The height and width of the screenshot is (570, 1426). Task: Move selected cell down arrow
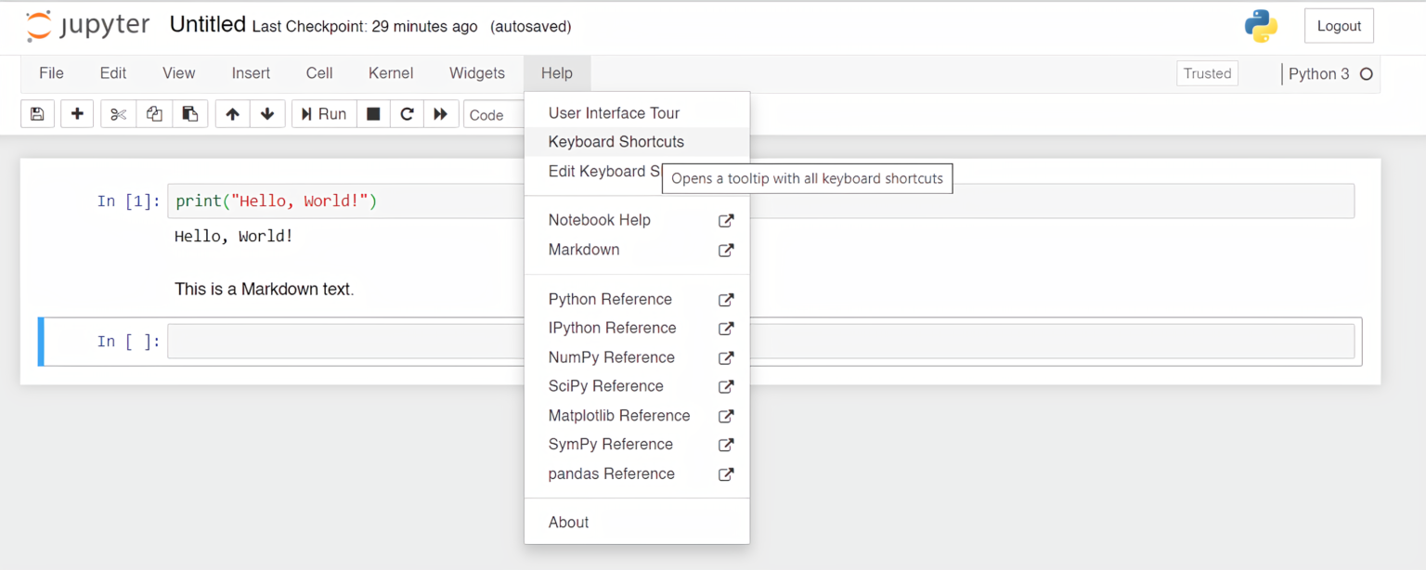click(x=267, y=114)
